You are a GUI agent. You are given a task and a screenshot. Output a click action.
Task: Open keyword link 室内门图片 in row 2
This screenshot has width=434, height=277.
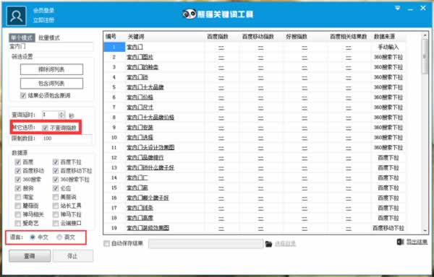point(140,57)
